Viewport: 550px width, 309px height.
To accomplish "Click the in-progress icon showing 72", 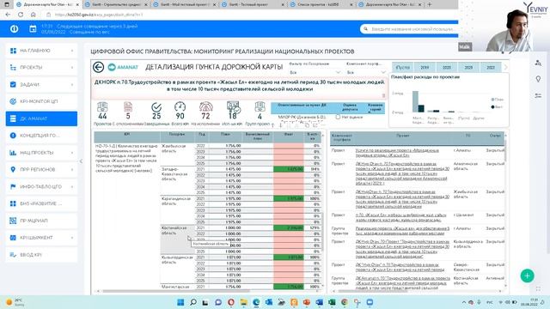I will (x=205, y=106).
